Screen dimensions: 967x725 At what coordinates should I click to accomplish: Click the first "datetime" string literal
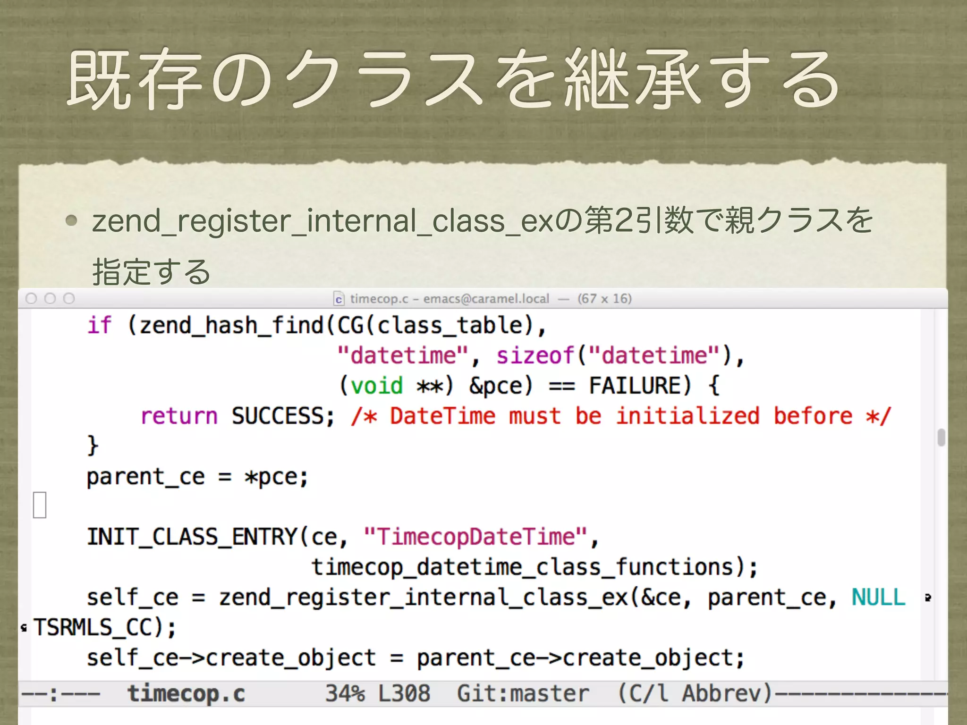pos(403,355)
